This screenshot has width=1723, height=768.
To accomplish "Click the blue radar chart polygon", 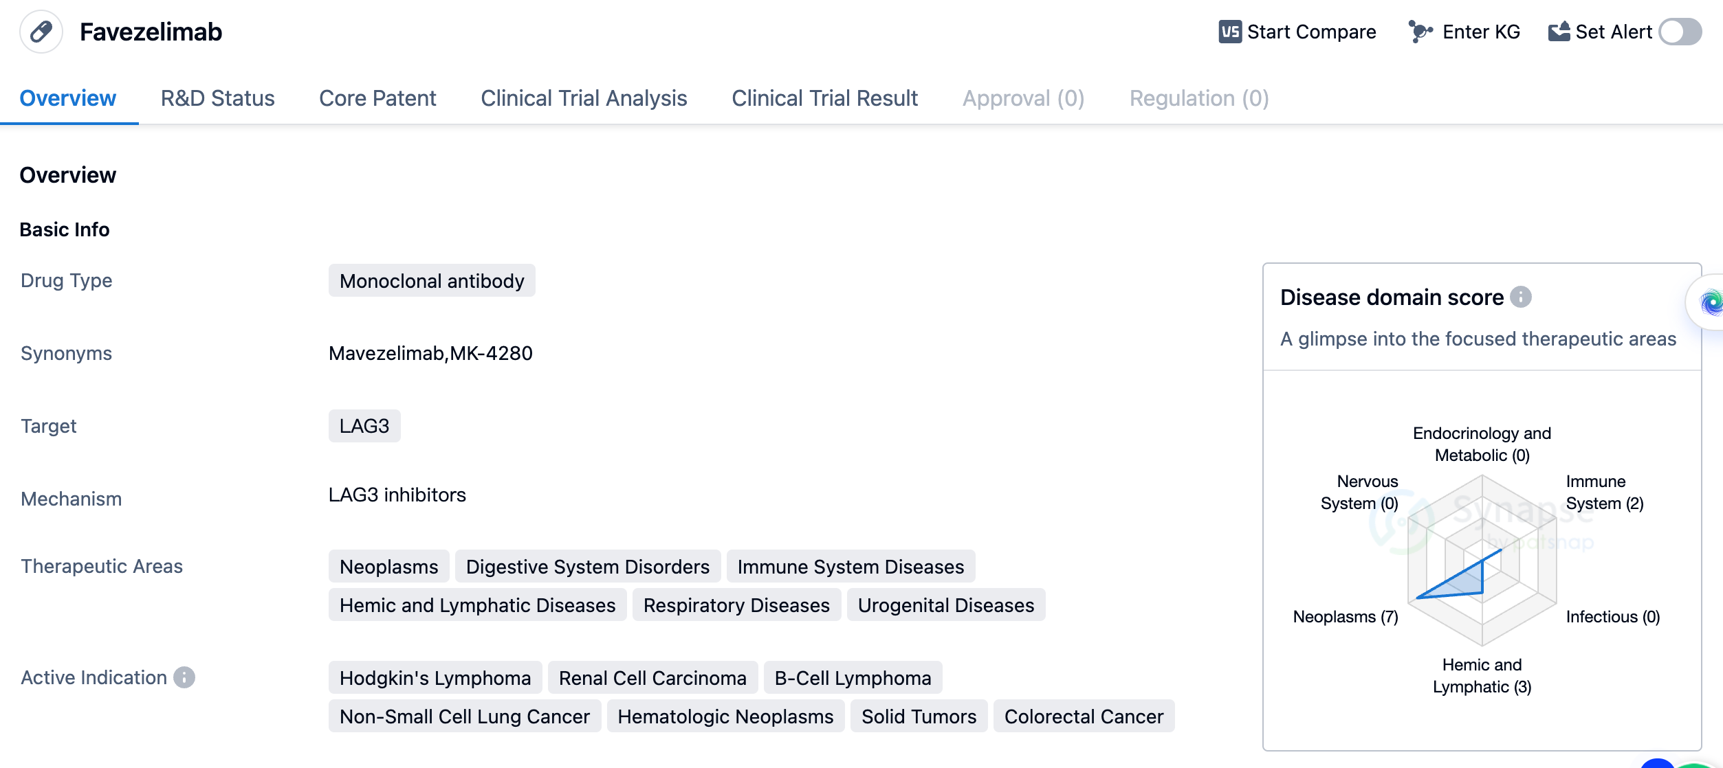I will tap(1461, 582).
